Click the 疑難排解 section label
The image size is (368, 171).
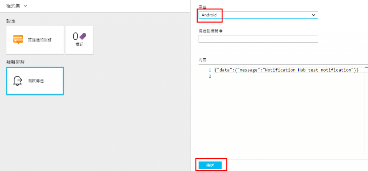[x=16, y=62]
